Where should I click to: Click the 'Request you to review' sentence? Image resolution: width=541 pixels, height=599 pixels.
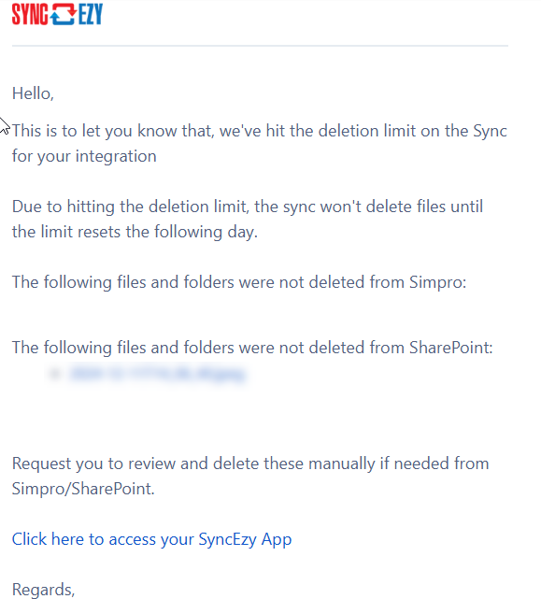[x=250, y=464]
